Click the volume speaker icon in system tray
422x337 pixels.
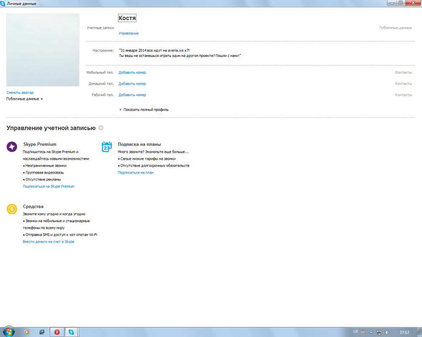[x=387, y=332]
